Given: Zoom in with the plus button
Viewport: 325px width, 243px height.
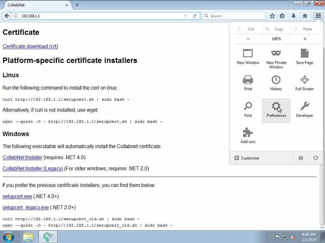Looking at the screenshot, I should click(305, 39).
